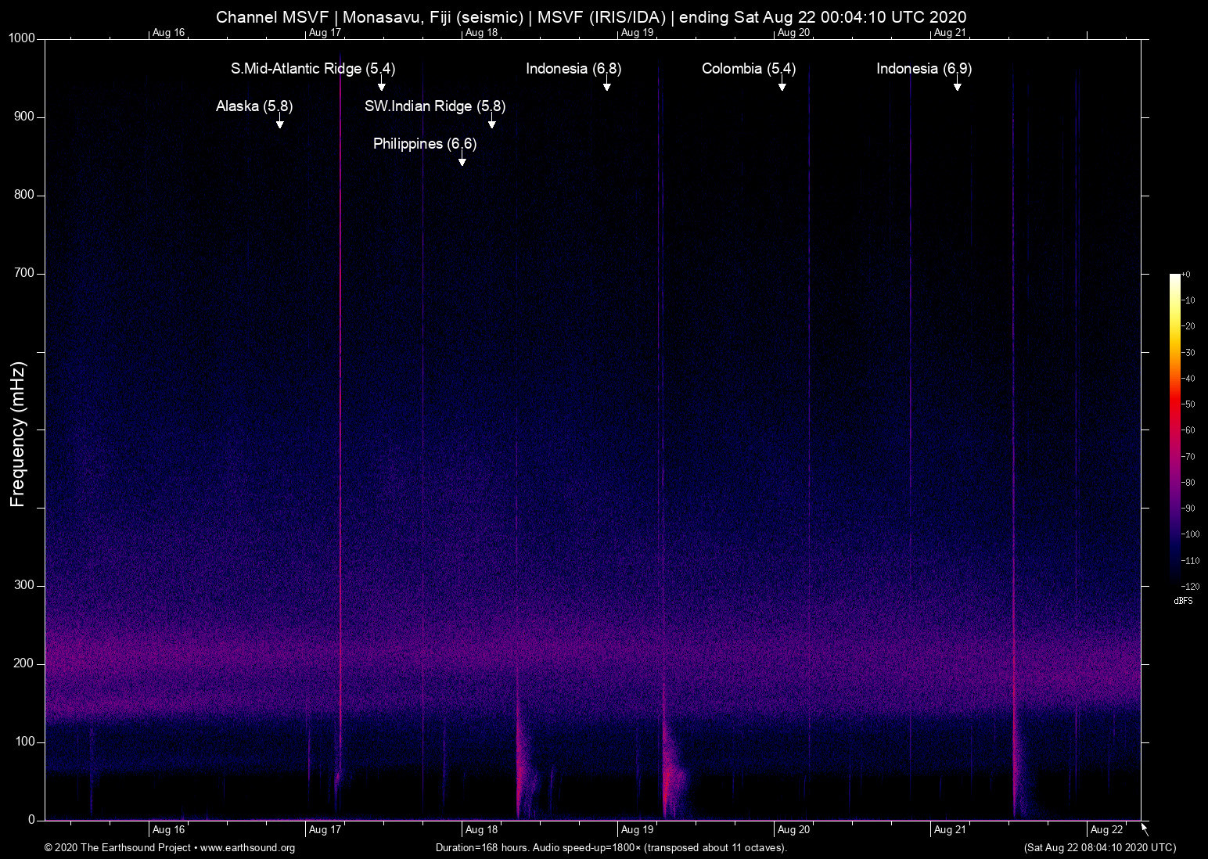The height and width of the screenshot is (859, 1208).
Task: Click the arrow below Philippines (6.6) label
Action: [462, 160]
